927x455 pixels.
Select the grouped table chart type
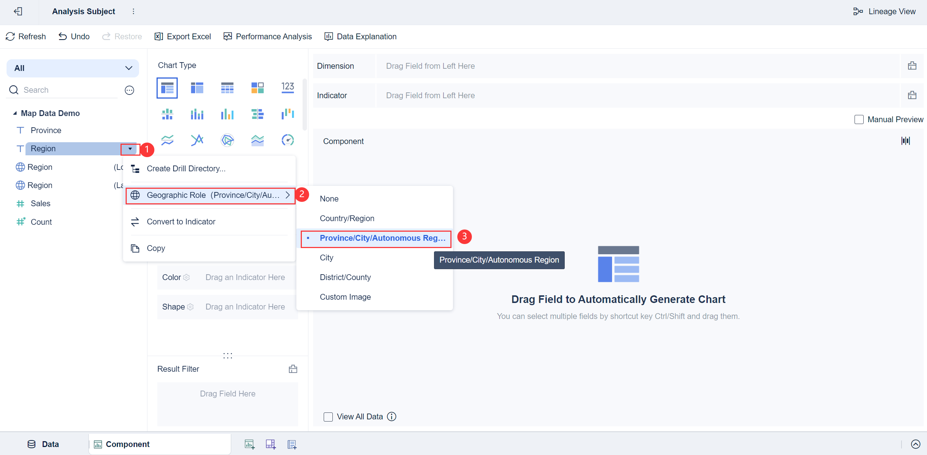(167, 88)
